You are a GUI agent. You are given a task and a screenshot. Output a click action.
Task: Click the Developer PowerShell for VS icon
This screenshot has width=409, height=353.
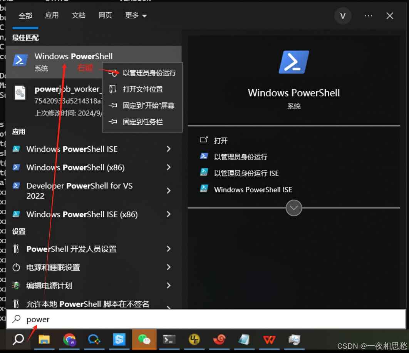(x=16, y=186)
